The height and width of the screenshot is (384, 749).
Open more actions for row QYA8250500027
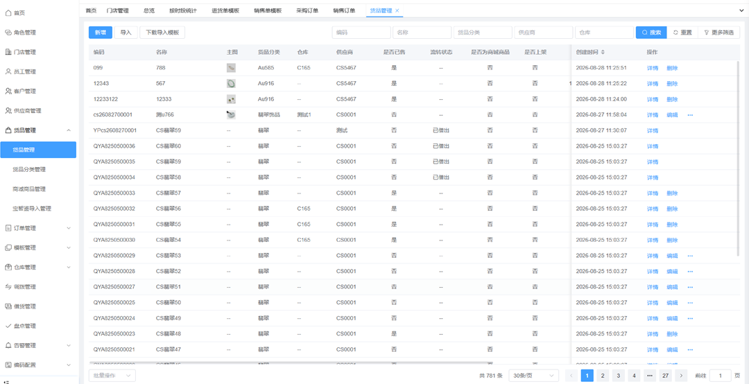(690, 287)
